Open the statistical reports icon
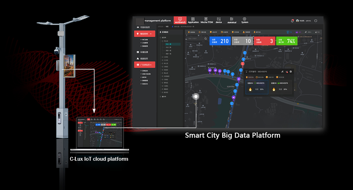This screenshot has height=190, width=353. [232, 19]
